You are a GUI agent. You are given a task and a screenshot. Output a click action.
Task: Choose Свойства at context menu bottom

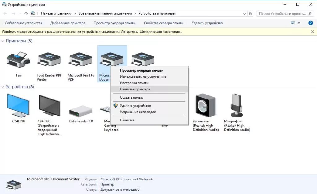[150, 120]
